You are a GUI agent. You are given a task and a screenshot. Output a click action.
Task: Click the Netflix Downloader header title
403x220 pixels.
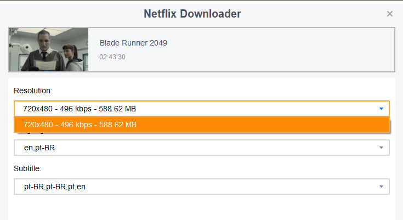click(x=192, y=14)
